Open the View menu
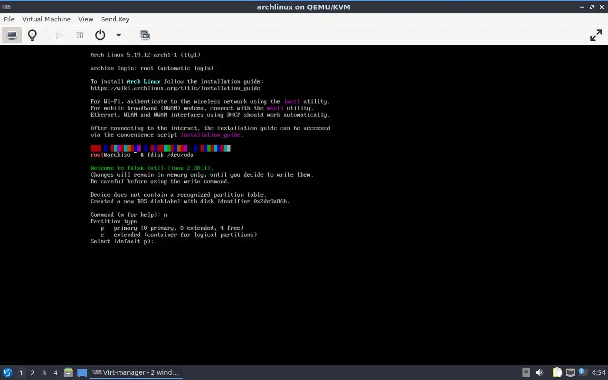 85,19
